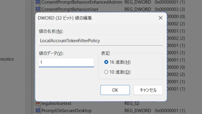The height and width of the screenshot is (114, 202).
Task: Select the 16 進数(H) hexadecimal radio button
Action: tap(106, 62)
